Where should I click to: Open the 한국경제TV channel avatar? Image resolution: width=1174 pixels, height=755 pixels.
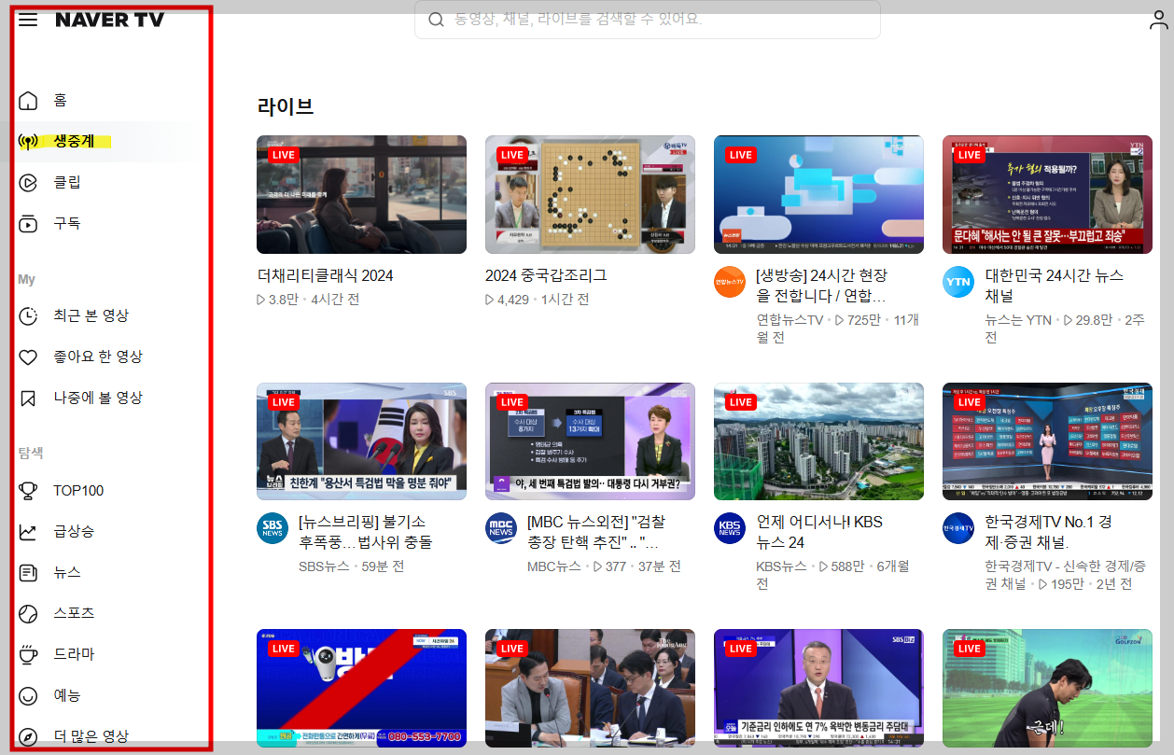click(958, 528)
